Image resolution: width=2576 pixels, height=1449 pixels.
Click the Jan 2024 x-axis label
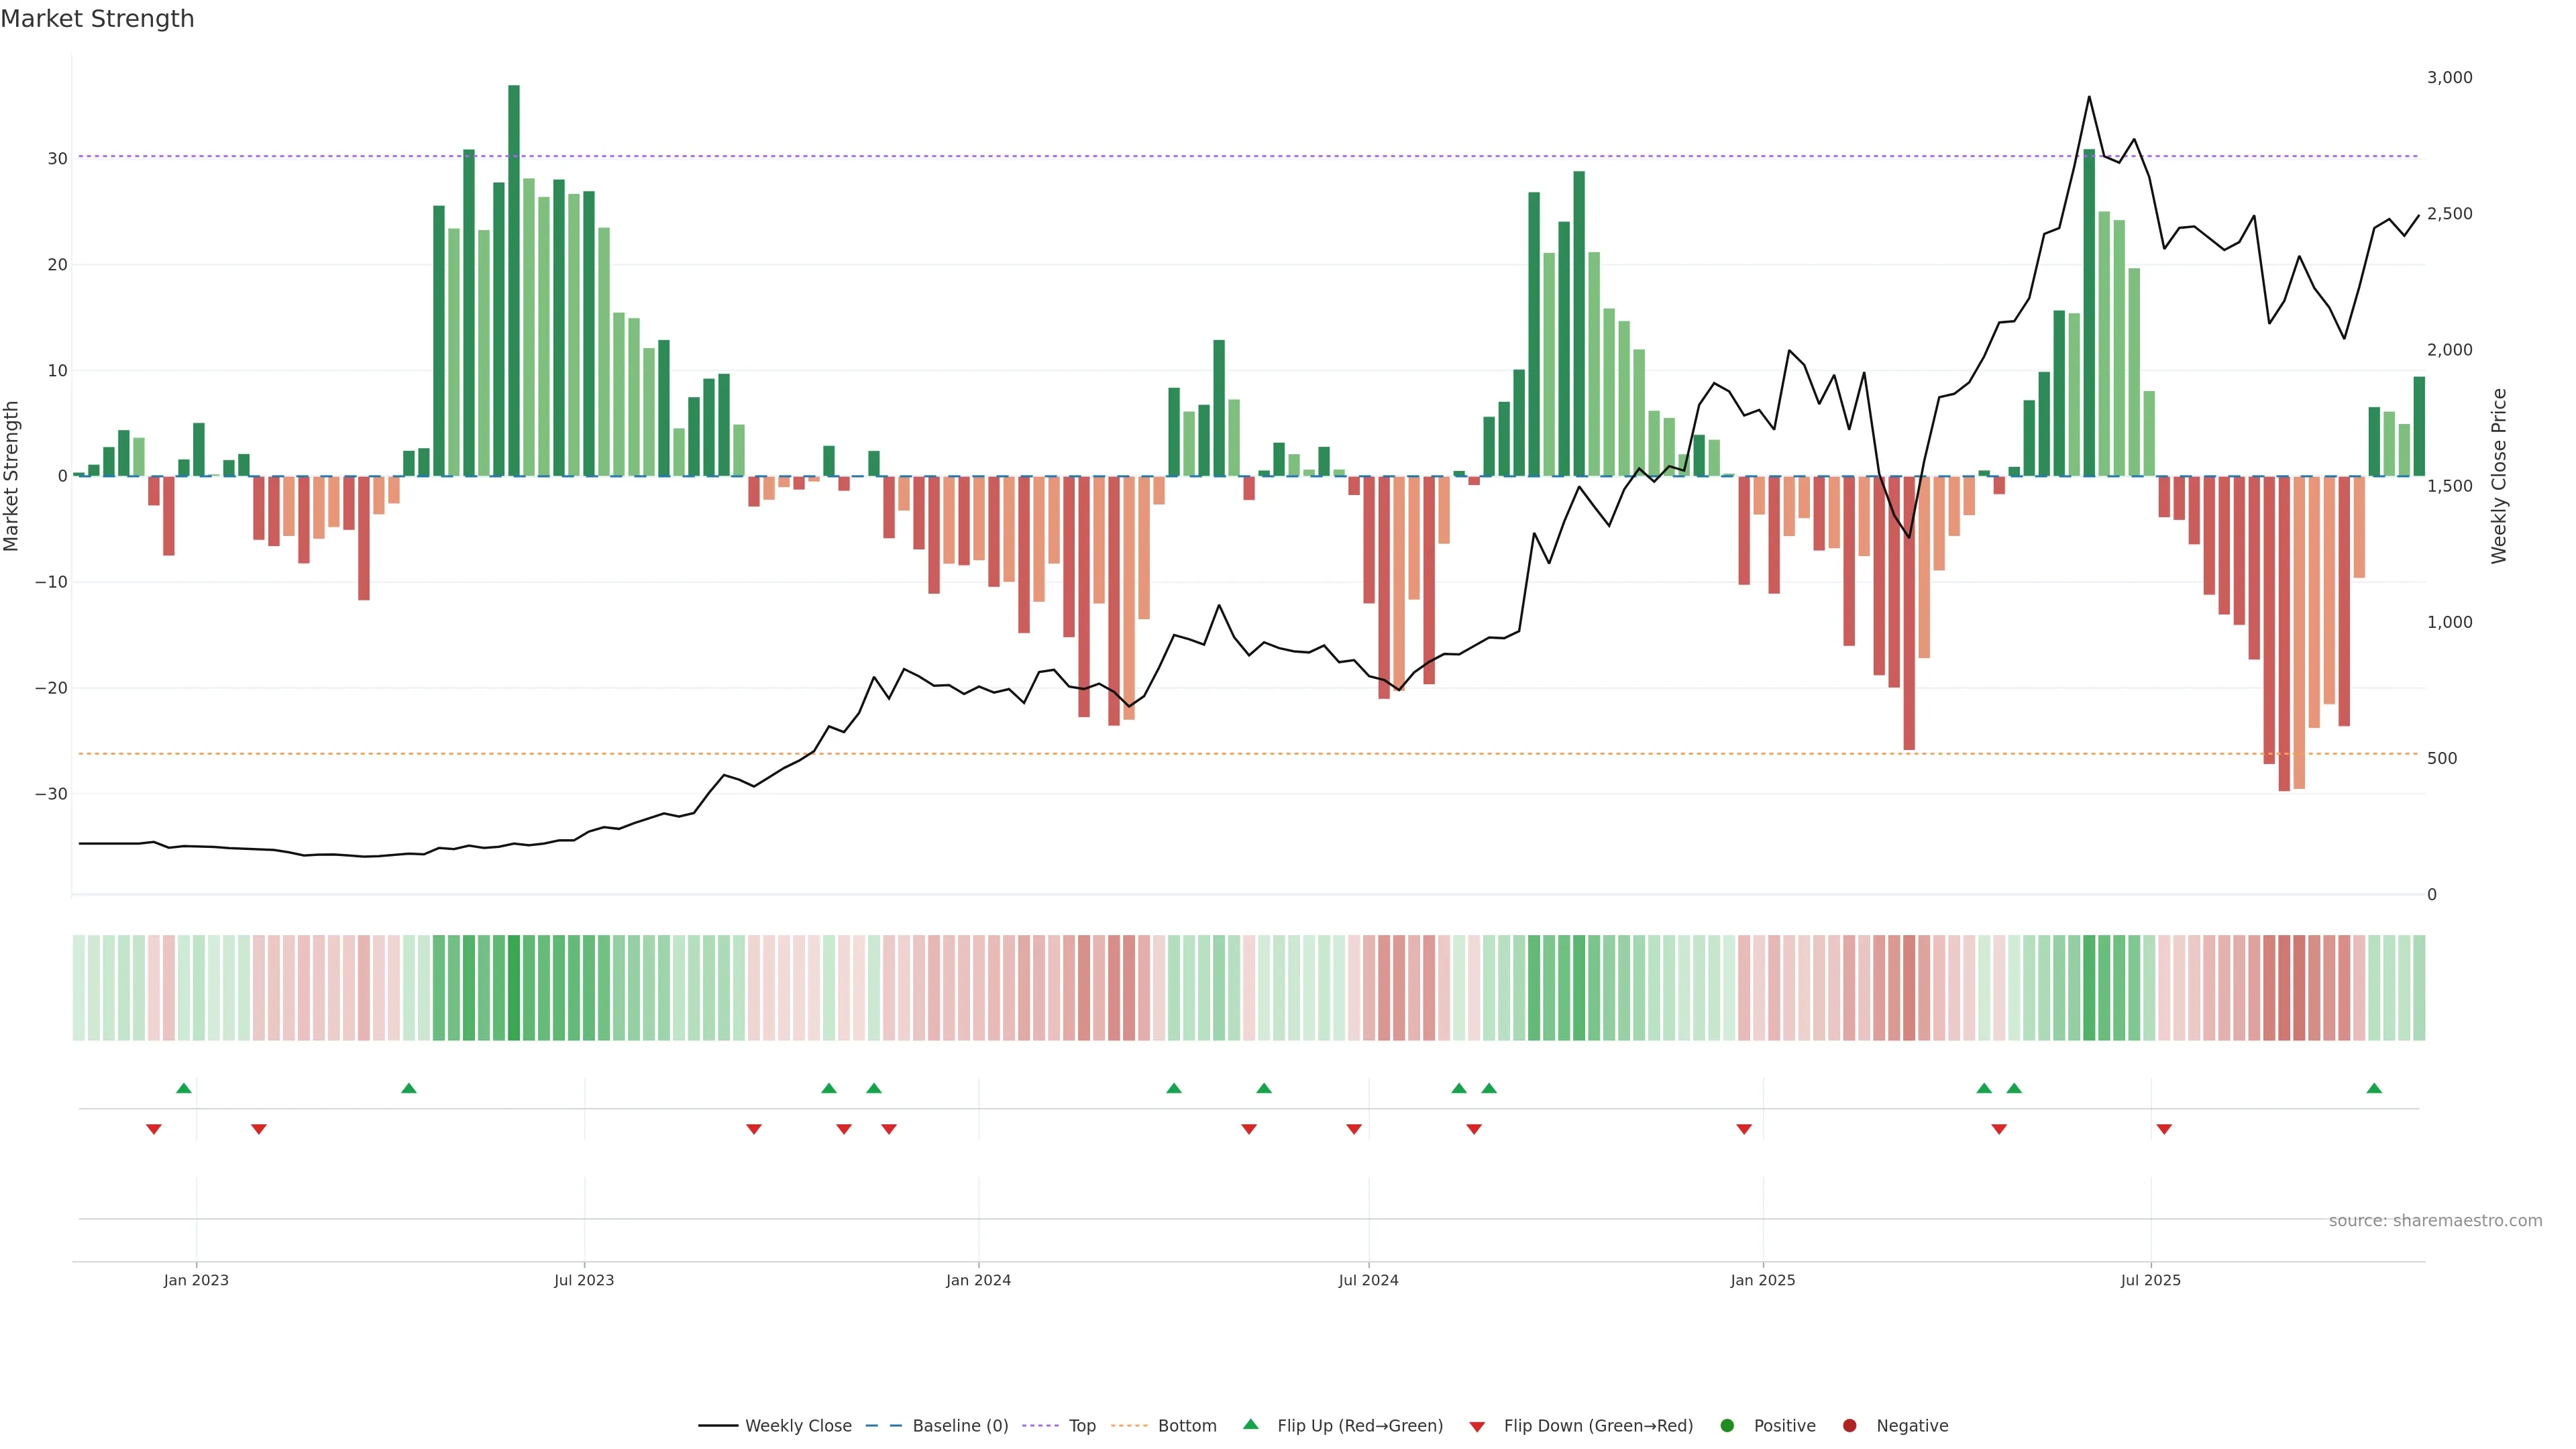point(978,1280)
